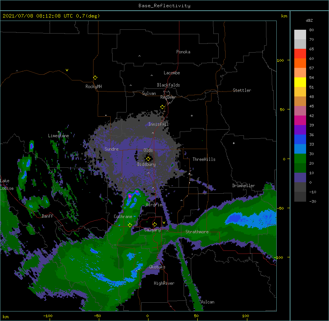Click the horizontal axis 100 km tick label
The image size is (329, 321).
[245, 316]
